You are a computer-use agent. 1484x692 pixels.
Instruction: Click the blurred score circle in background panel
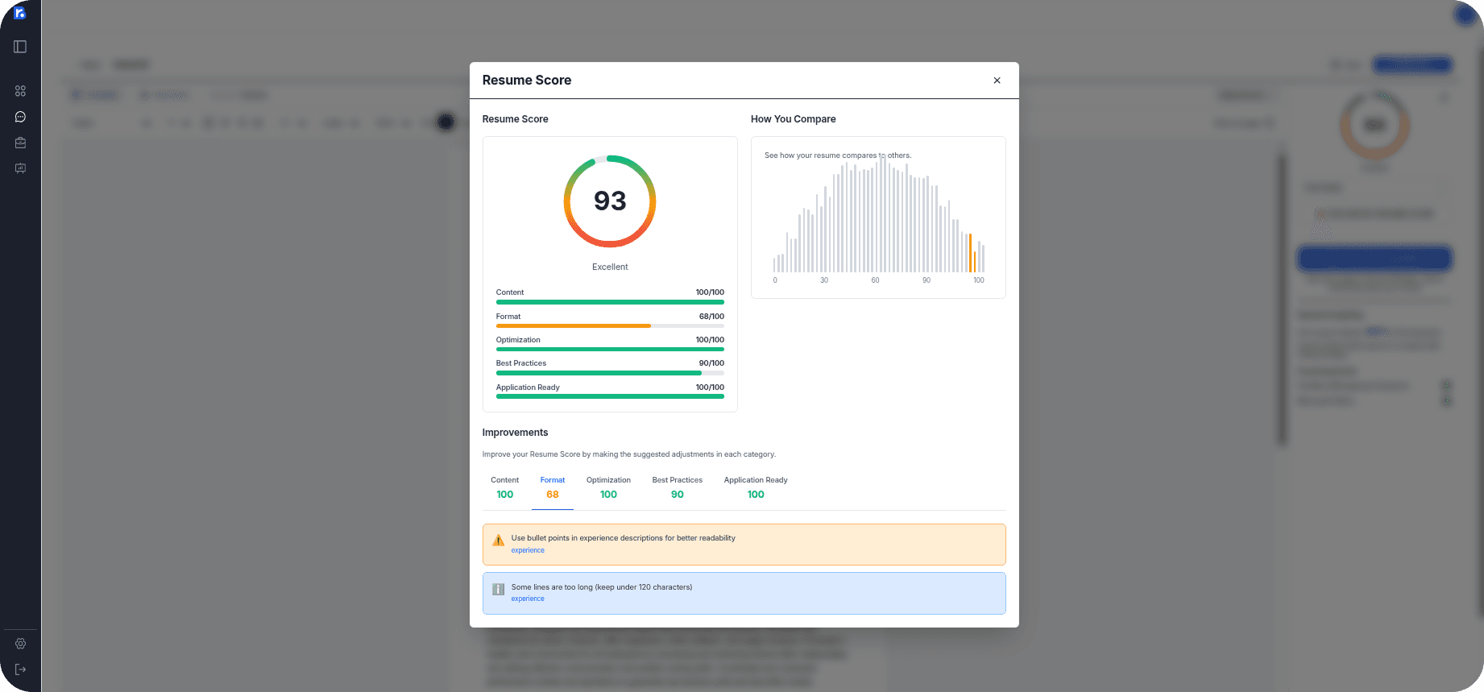pos(1374,125)
